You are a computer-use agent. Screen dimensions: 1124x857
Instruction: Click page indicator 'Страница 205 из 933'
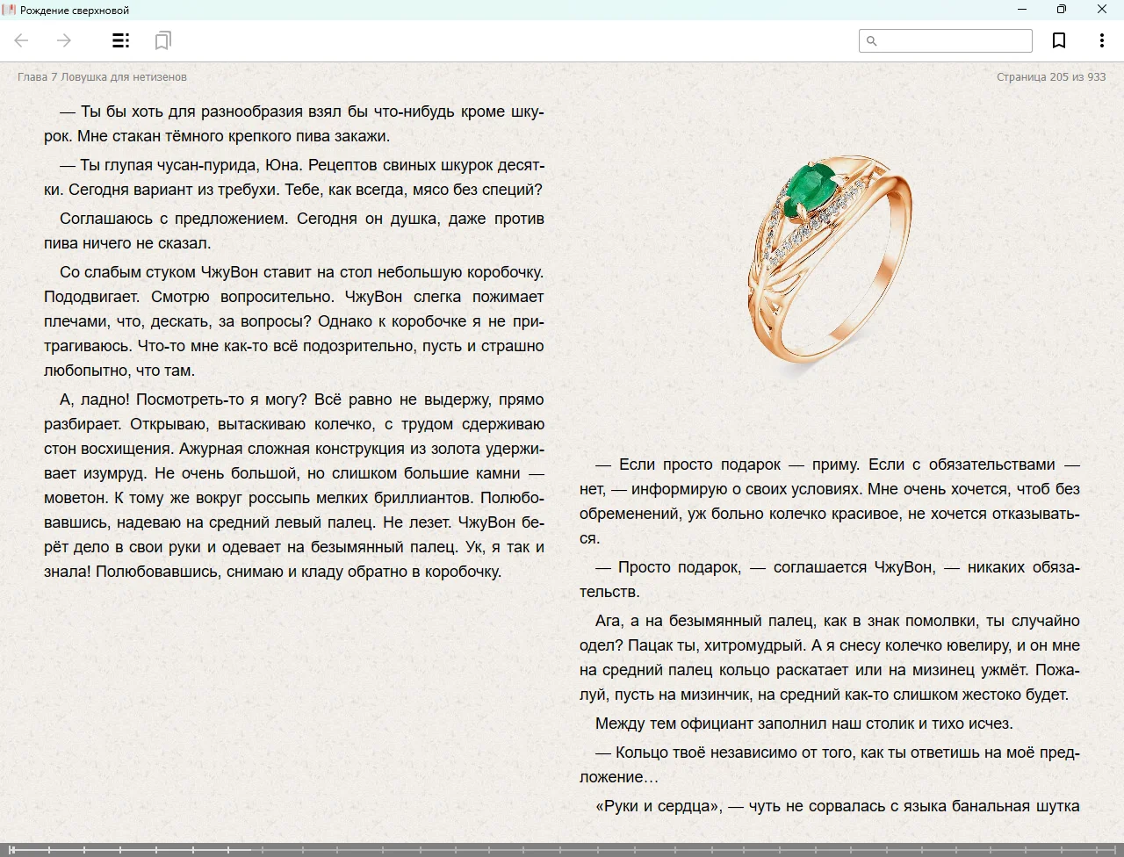point(1050,77)
